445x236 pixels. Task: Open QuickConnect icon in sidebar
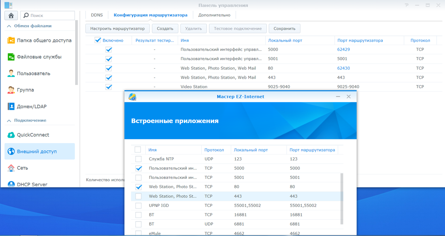tap(11, 135)
